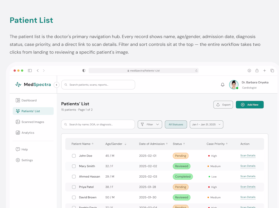Toggle the browser sidebar panel icon

coord(30,71)
